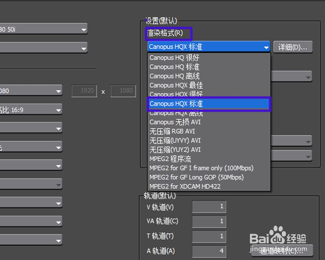The image size is (325, 260).
Task: Choose Canopus HQX 很好 entry
Action: coord(209,94)
